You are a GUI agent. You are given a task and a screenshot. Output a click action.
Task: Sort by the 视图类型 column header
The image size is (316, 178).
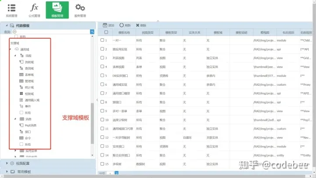pos(147,32)
